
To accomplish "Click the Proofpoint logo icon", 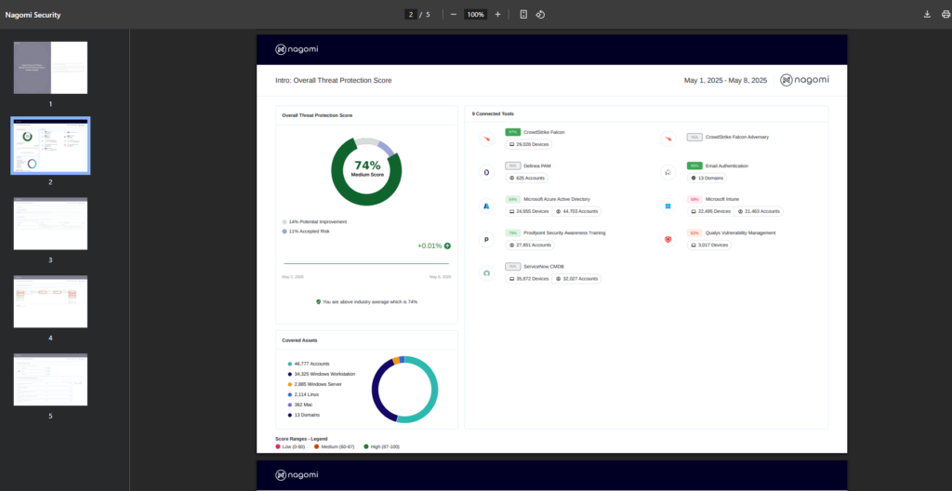I will pyautogui.click(x=486, y=239).
